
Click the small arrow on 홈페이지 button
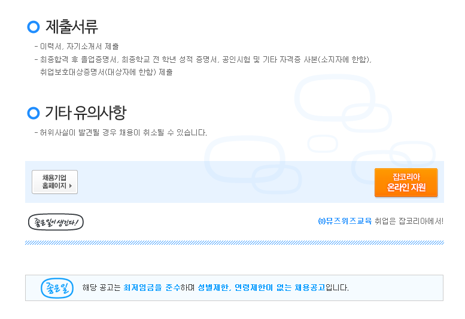tap(71, 186)
